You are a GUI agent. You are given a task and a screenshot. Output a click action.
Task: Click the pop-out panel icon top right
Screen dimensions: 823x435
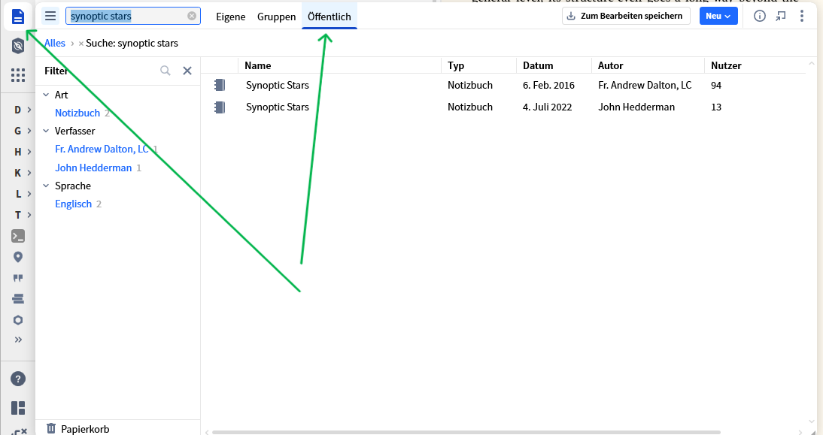click(781, 16)
